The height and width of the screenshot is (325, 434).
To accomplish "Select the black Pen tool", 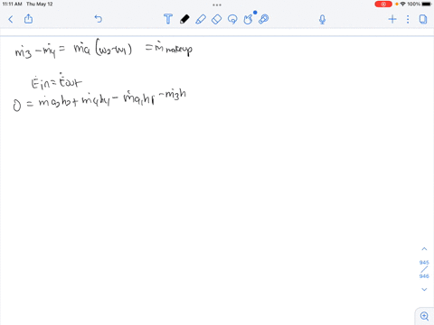I will 184,19.
